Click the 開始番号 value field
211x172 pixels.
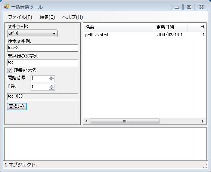pyautogui.click(x=40, y=79)
